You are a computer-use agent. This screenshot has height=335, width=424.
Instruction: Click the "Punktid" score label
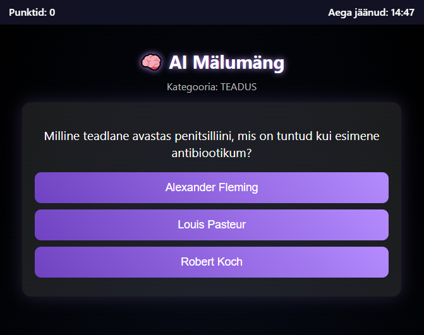click(x=28, y=12)
